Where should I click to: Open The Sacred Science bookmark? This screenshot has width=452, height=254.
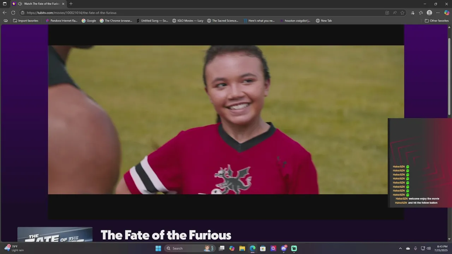pyautogui.click(x=223, y=20)
